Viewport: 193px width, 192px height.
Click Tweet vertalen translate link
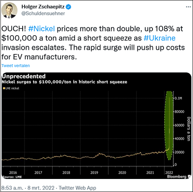pyautogui.click(x=15, y=66)
